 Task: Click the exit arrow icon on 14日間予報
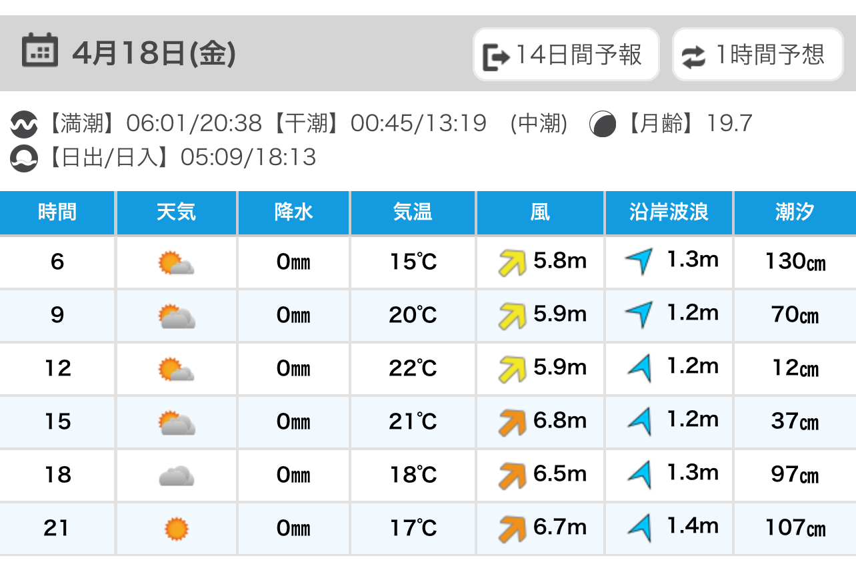495,57
